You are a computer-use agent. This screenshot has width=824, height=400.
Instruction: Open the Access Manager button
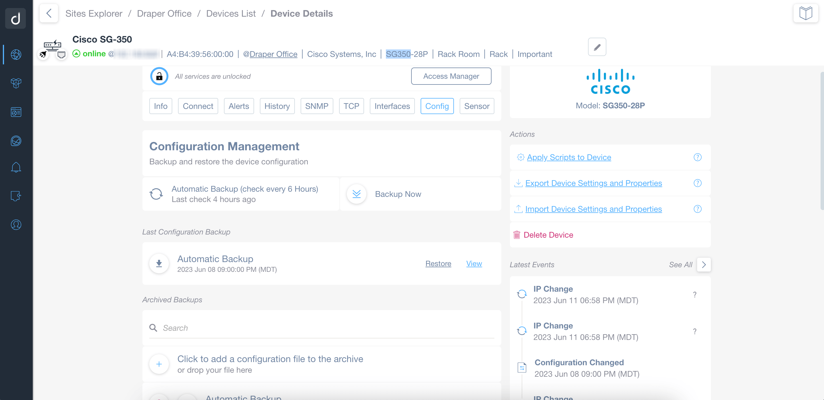click(x=451, y=76)
